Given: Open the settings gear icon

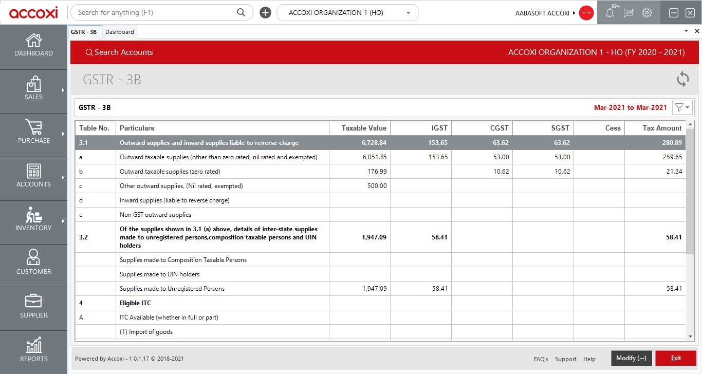Looking at the screenshot, I should [x=647, y=13].
